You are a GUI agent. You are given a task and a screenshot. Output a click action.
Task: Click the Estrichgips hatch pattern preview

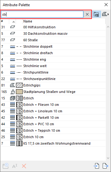19,85
